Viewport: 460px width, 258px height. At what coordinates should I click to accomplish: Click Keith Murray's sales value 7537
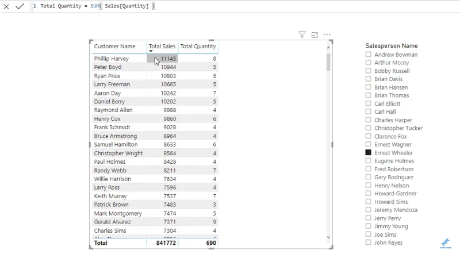pyautogui.click(x=170, y=196)
